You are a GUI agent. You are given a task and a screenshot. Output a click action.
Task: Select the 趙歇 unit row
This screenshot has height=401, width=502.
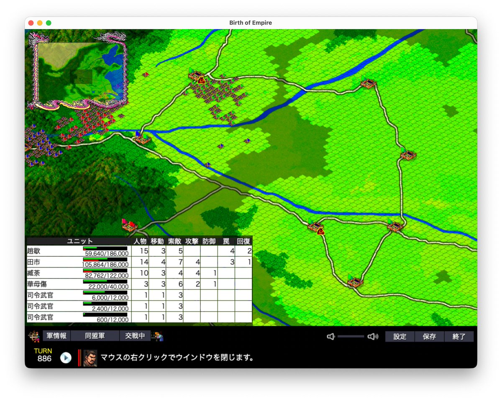139,251
